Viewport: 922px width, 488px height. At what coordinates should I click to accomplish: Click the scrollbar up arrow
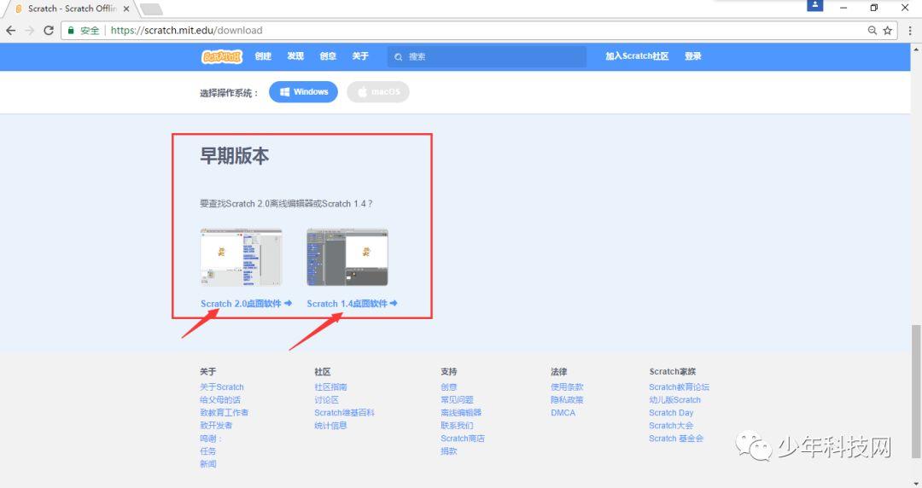916,50
